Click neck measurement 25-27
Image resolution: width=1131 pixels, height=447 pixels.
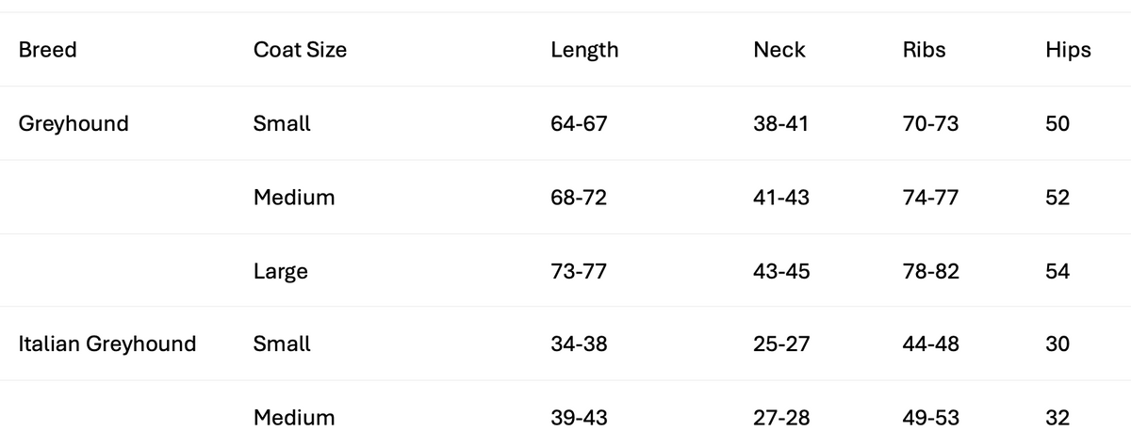pyautogui.click(x=781, y=343)
